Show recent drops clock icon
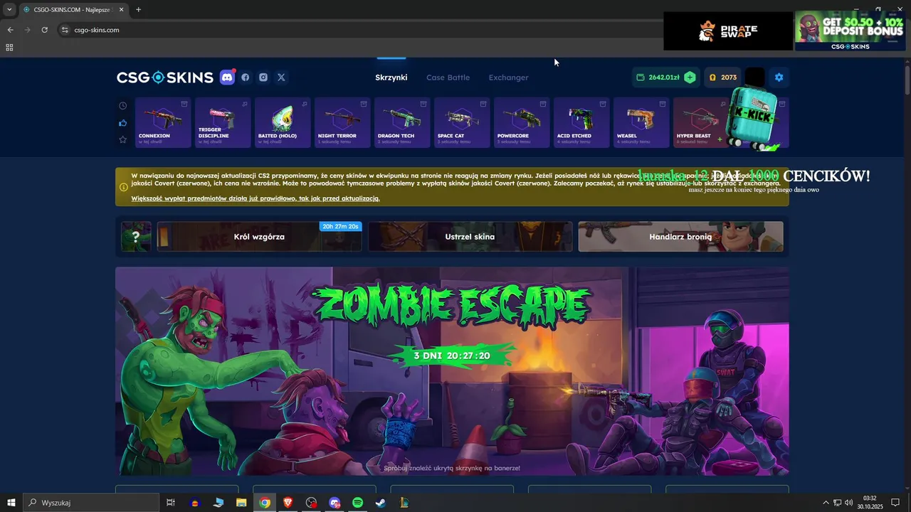 [122, 106]
